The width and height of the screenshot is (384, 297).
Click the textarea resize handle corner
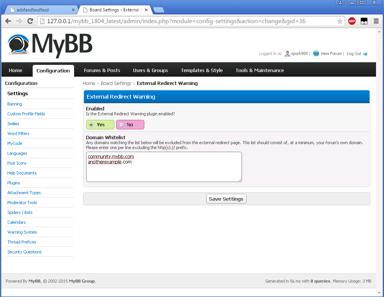point(240,180)
